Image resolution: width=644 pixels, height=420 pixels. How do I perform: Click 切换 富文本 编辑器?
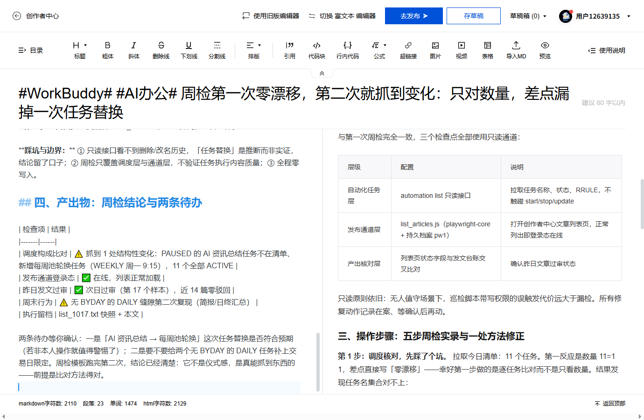pos(342,16)
